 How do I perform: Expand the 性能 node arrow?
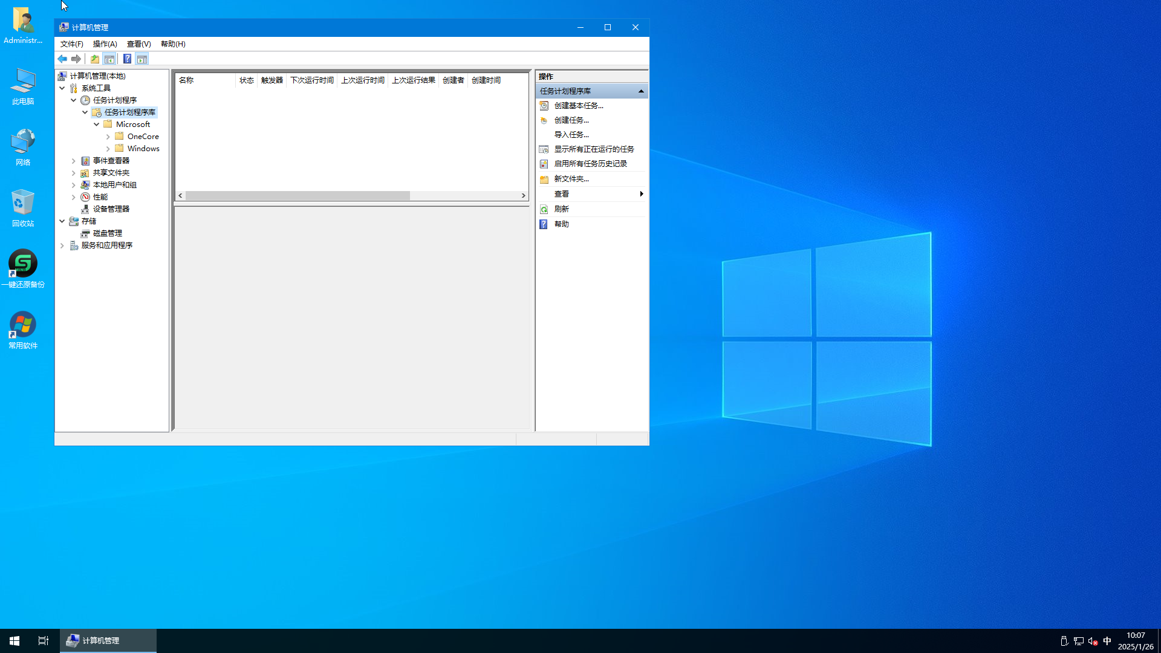[x=74, y=197]
